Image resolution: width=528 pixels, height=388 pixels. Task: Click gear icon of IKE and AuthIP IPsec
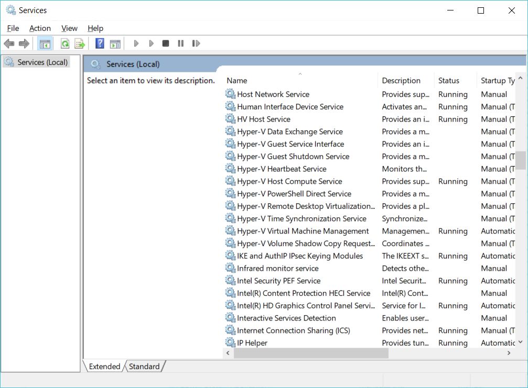[230, 256]
